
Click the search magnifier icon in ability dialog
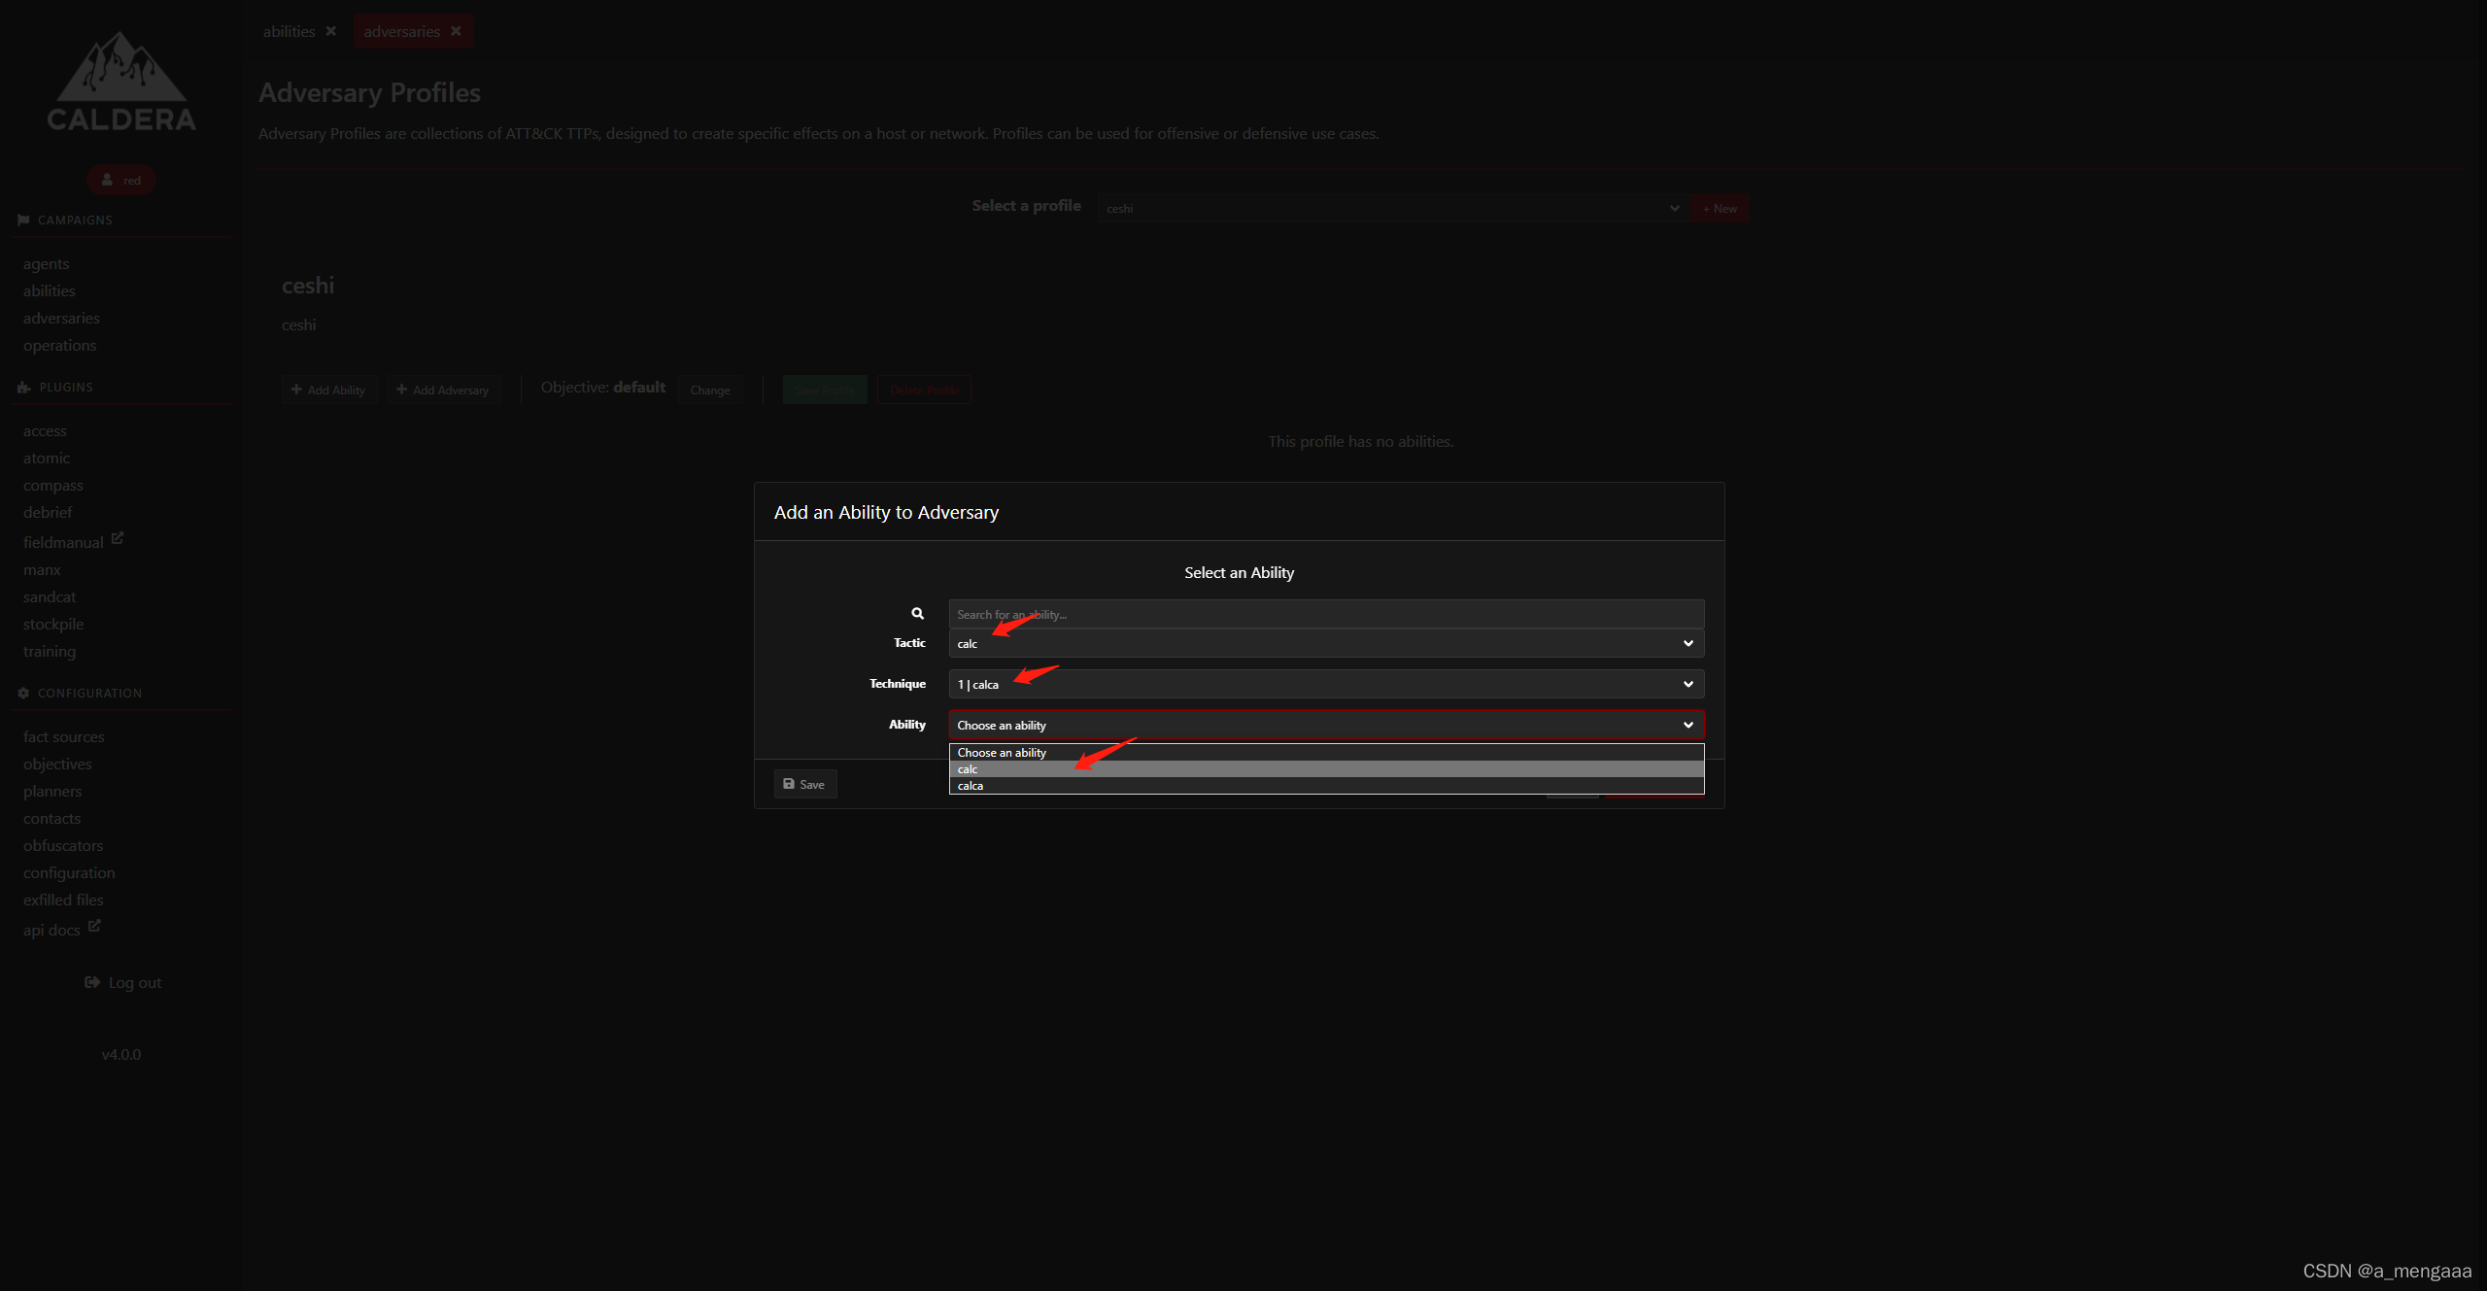pyautogui.click(x=917, y=613)
